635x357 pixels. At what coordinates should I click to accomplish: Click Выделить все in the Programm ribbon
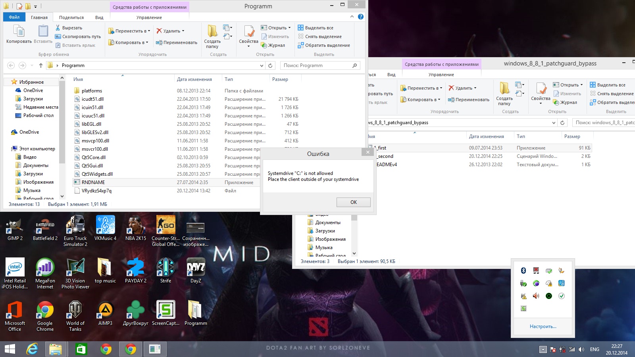click(x=316, y=28)
